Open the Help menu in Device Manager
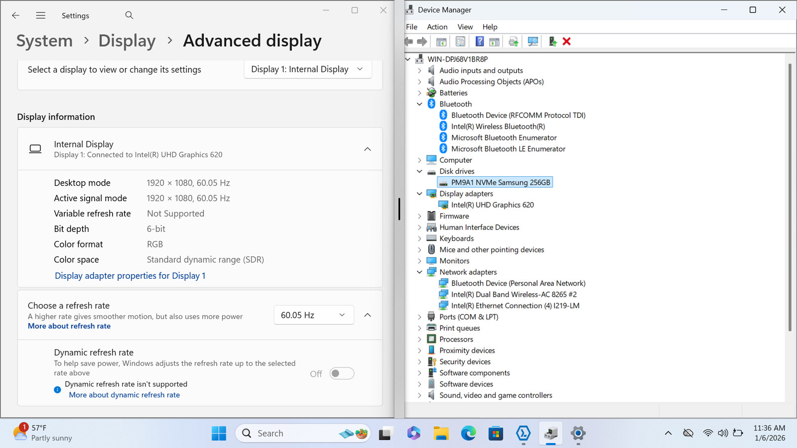The width and height of the screenshot is (797, 448). [490, 27]
